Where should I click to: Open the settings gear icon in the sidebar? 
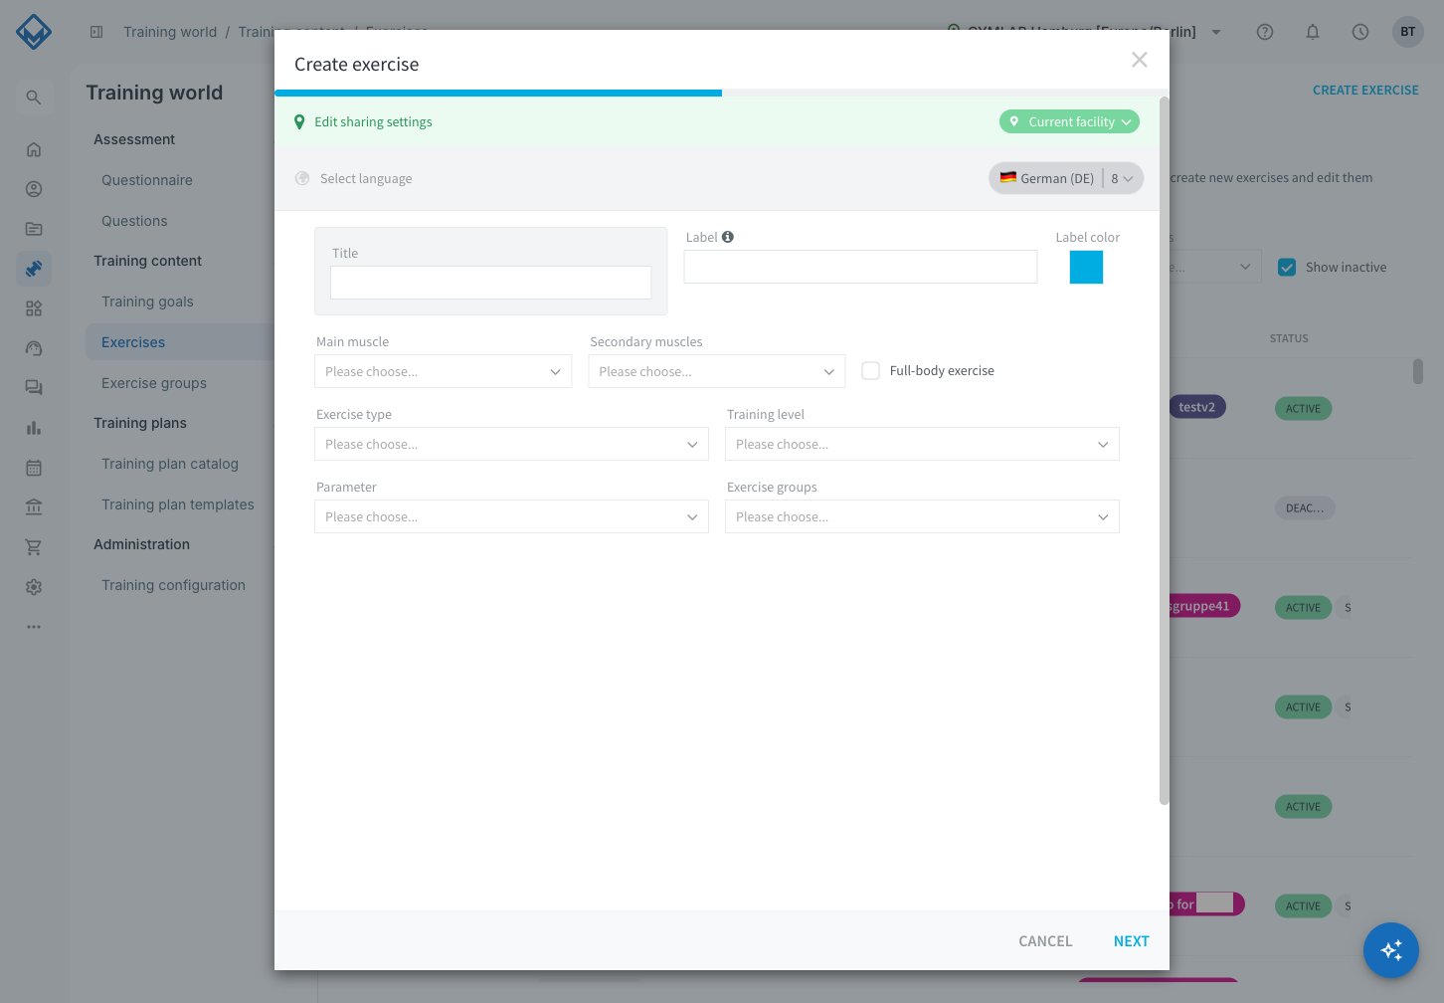point(34,587)
